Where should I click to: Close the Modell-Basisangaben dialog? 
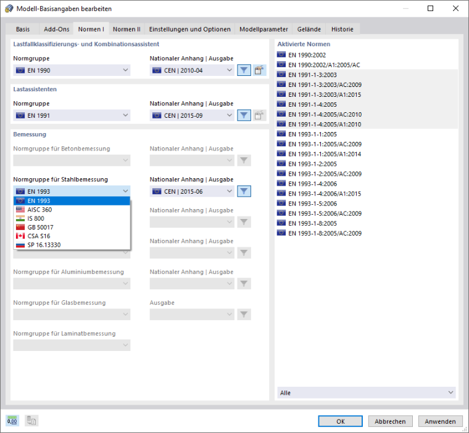click(x=455, y=9)
